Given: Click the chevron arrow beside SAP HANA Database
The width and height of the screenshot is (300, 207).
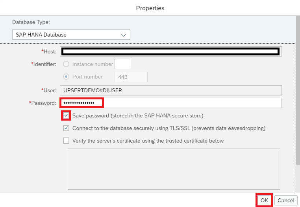Looking at the screenshot, I should pos(124,35).
